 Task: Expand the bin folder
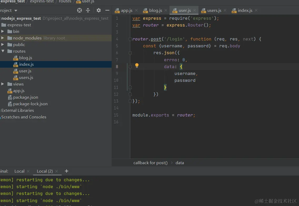tap(3, 31)
